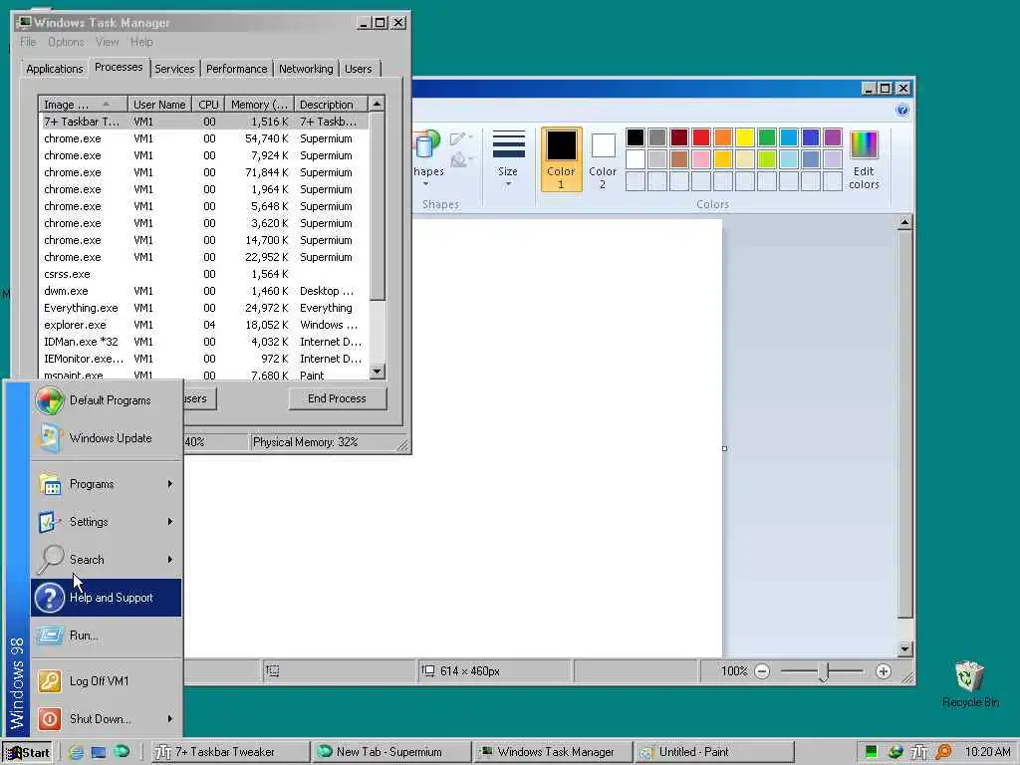Image resolution: width=1020 pixels, height=765 pixels.
Task: Sort processes by Memory column
Action: pyautogui.click(x=260, y=105)
